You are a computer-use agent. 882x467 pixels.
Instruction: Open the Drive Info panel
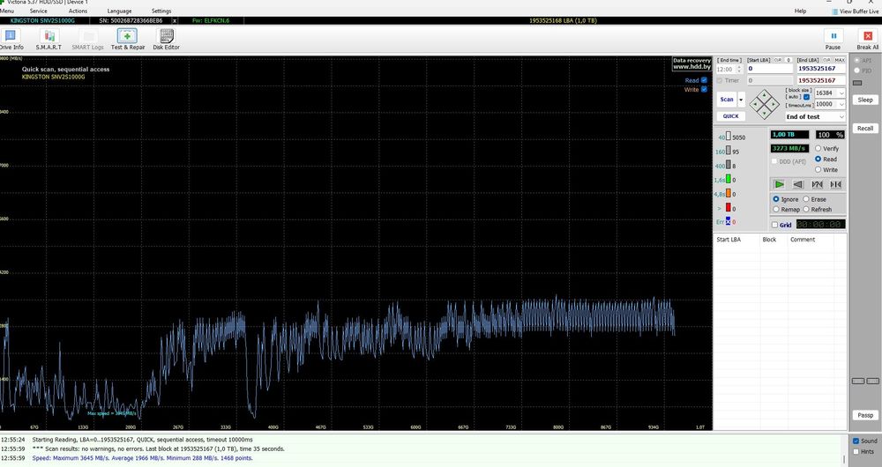coord(11,39)
